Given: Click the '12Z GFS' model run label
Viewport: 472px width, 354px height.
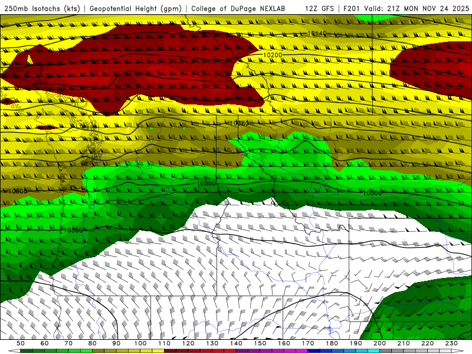Looking at the screenshot, I should click(319, 9).
